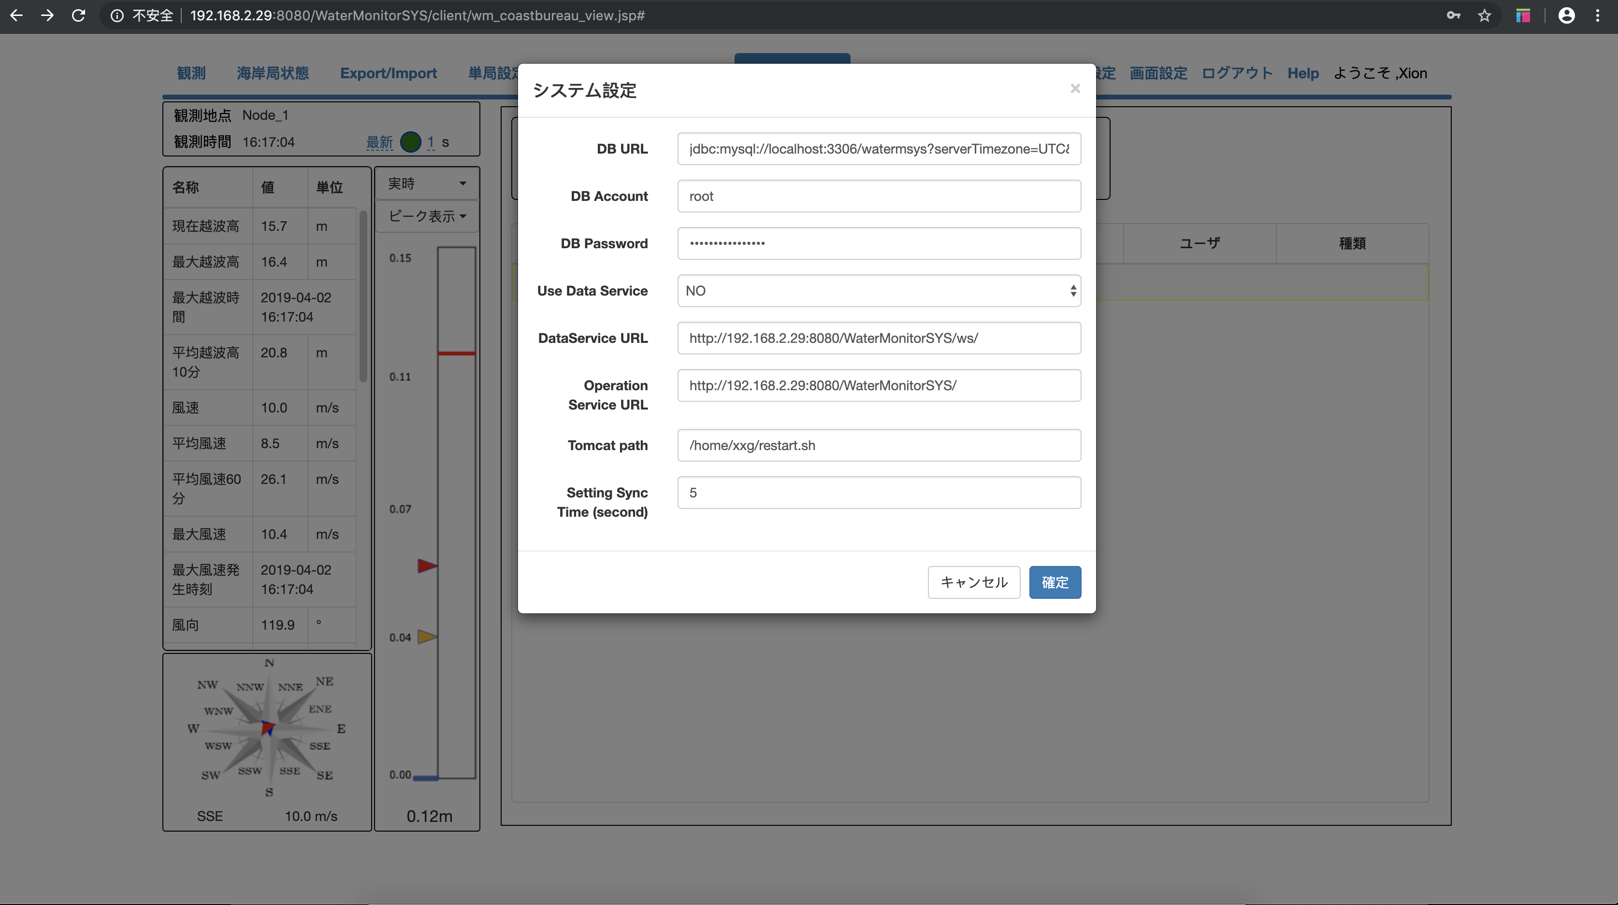The width and height of the screenshot is (1618, 905).
Task: Expand the 実時 dropdown
Action: 427,183
